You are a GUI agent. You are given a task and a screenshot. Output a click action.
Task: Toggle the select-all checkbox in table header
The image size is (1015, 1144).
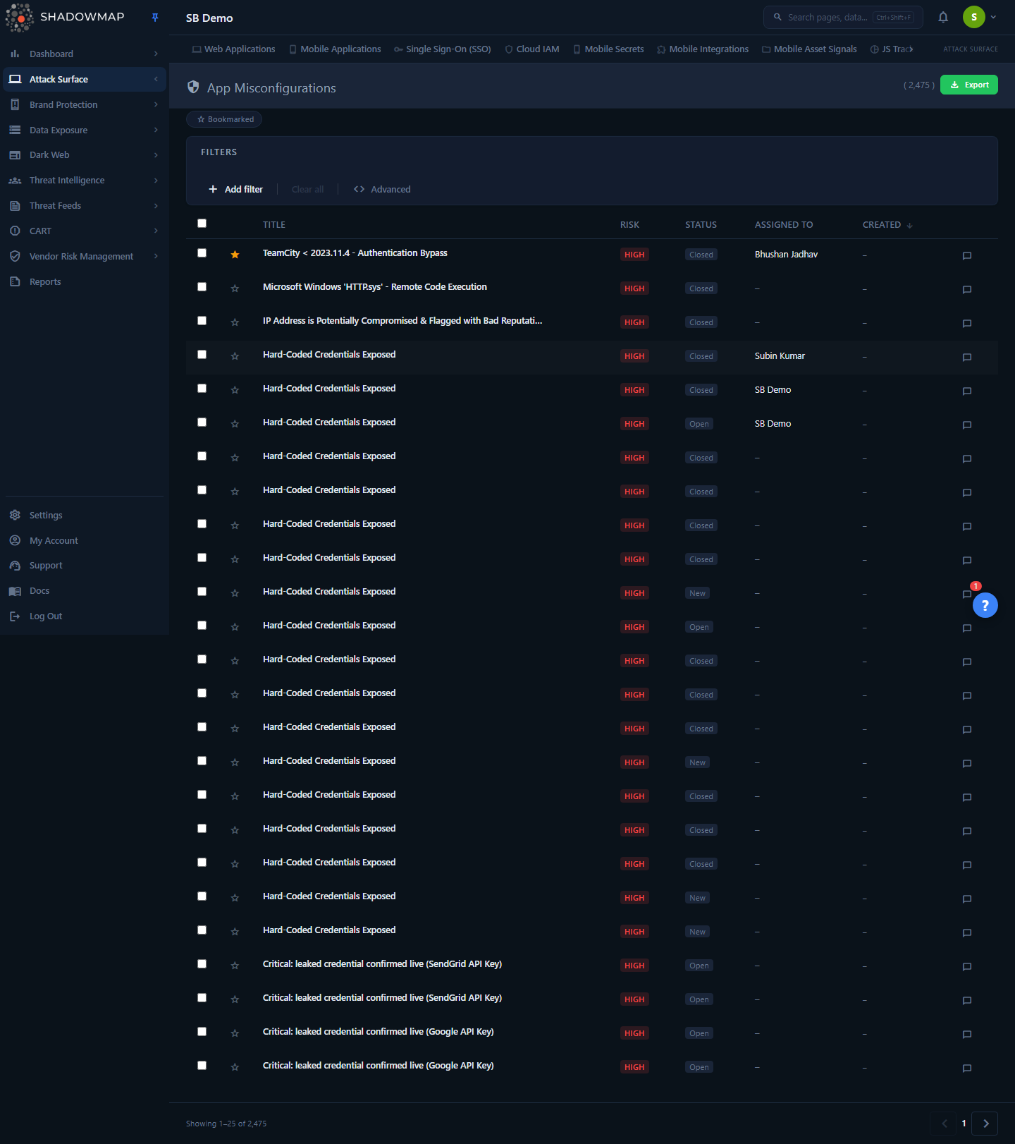point(202,224)
